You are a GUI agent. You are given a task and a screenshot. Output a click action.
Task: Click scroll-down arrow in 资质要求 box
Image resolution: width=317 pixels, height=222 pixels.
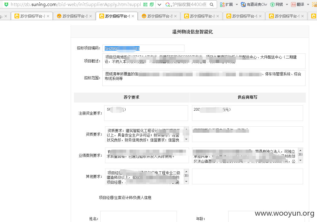point(186,139)
